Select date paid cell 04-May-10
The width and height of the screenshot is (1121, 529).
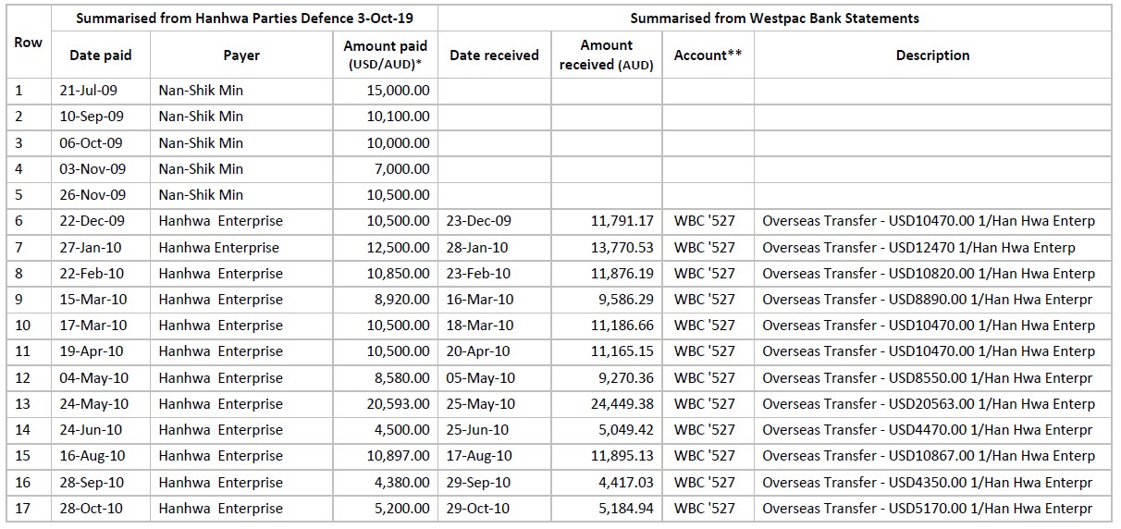pyautogui.click(x=93, y=377)
